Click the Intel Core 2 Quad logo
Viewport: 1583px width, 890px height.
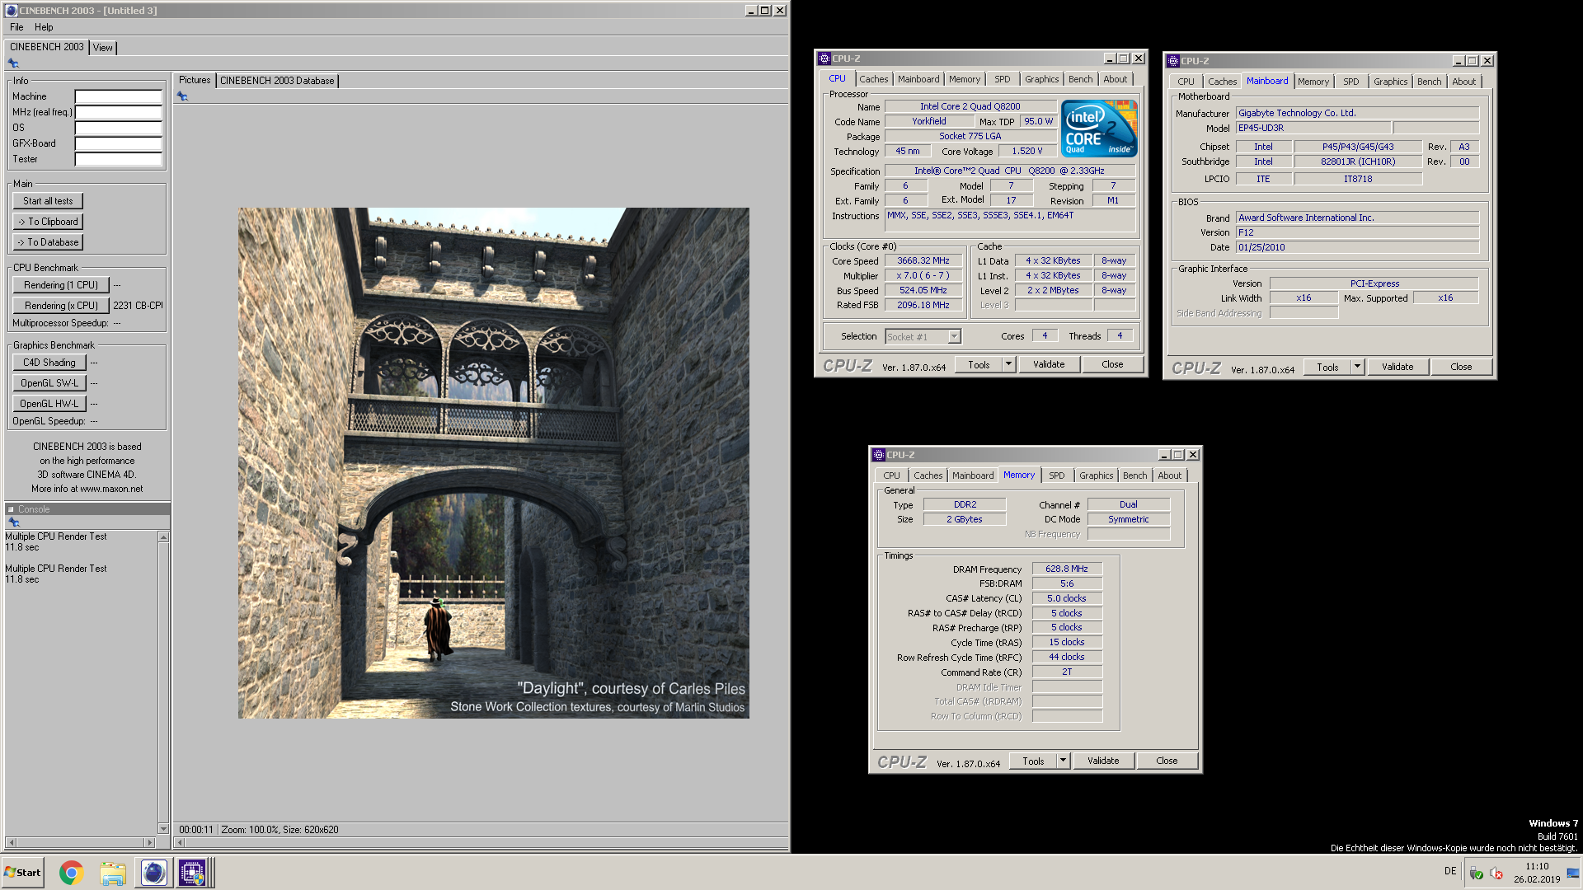(1099, 128)
